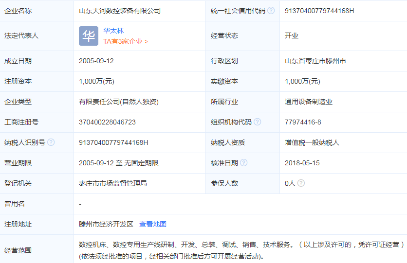Click the 参保人数 label cell
This screenshot has height=263, width=407.
243,183
